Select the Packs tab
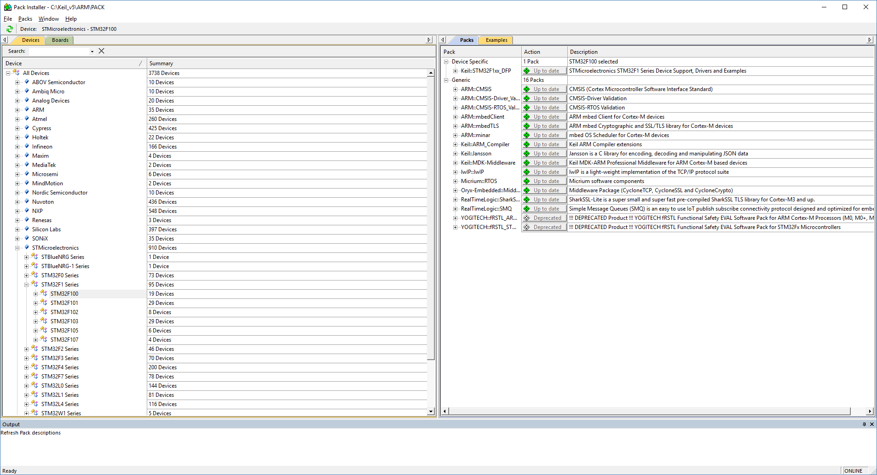Image resolution: width=877 pixels, height=475 pixels. [x=467, y=40]
